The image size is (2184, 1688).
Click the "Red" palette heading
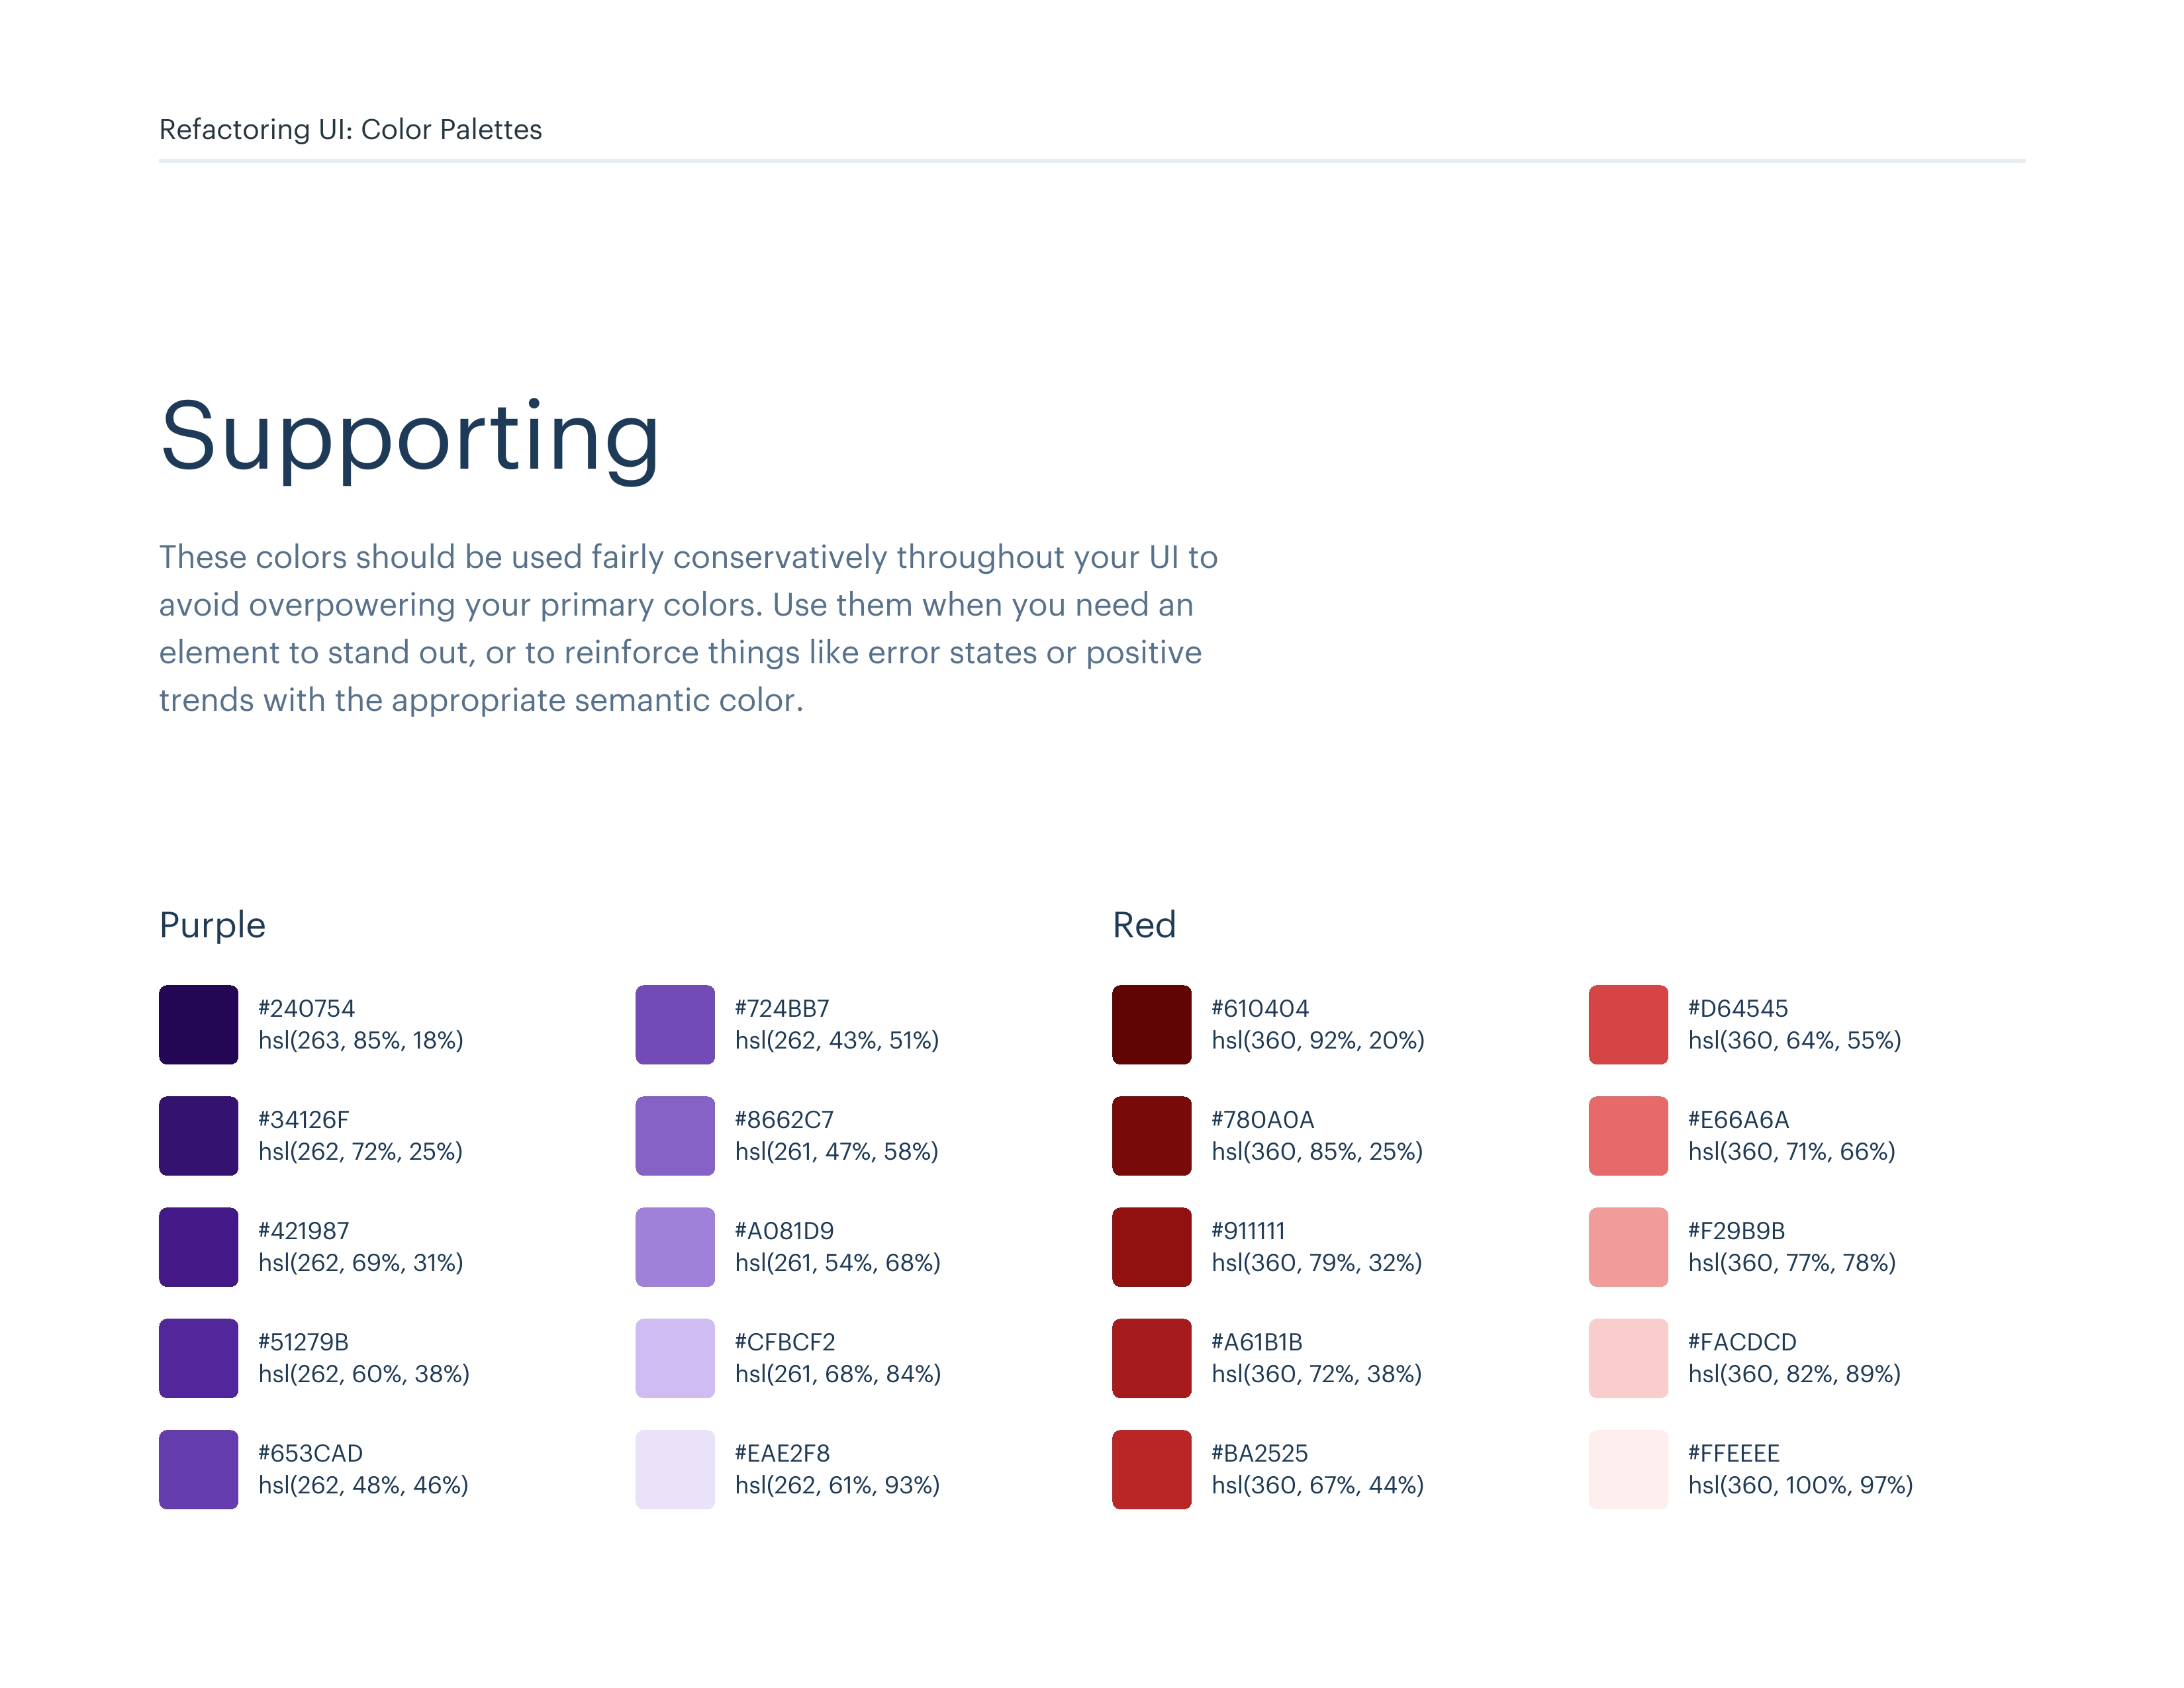(x=1144, y=925)
